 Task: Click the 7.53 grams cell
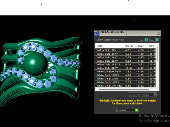point(130,82)
